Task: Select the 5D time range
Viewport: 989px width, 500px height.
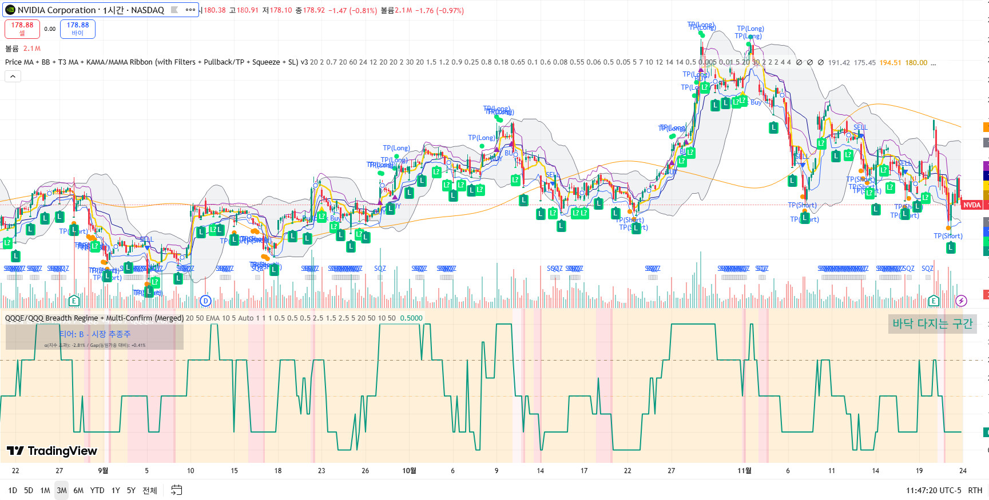Action: [x=29, y=490]
